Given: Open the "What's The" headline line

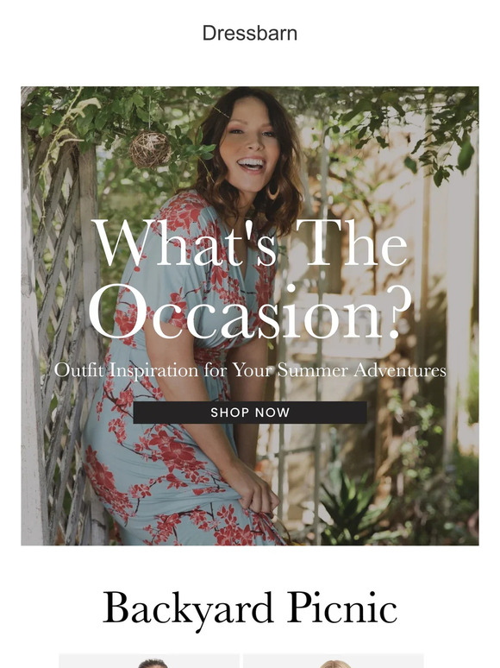Looking at the screenshot, I should pyautogui.click(x=250, y=243).
